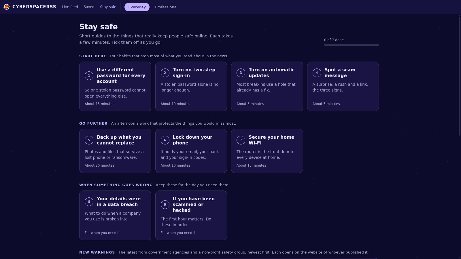The width and height of the screenshot is (461, 259).
Task: Switch to Professional mode
Action: [x=166, y=7]
